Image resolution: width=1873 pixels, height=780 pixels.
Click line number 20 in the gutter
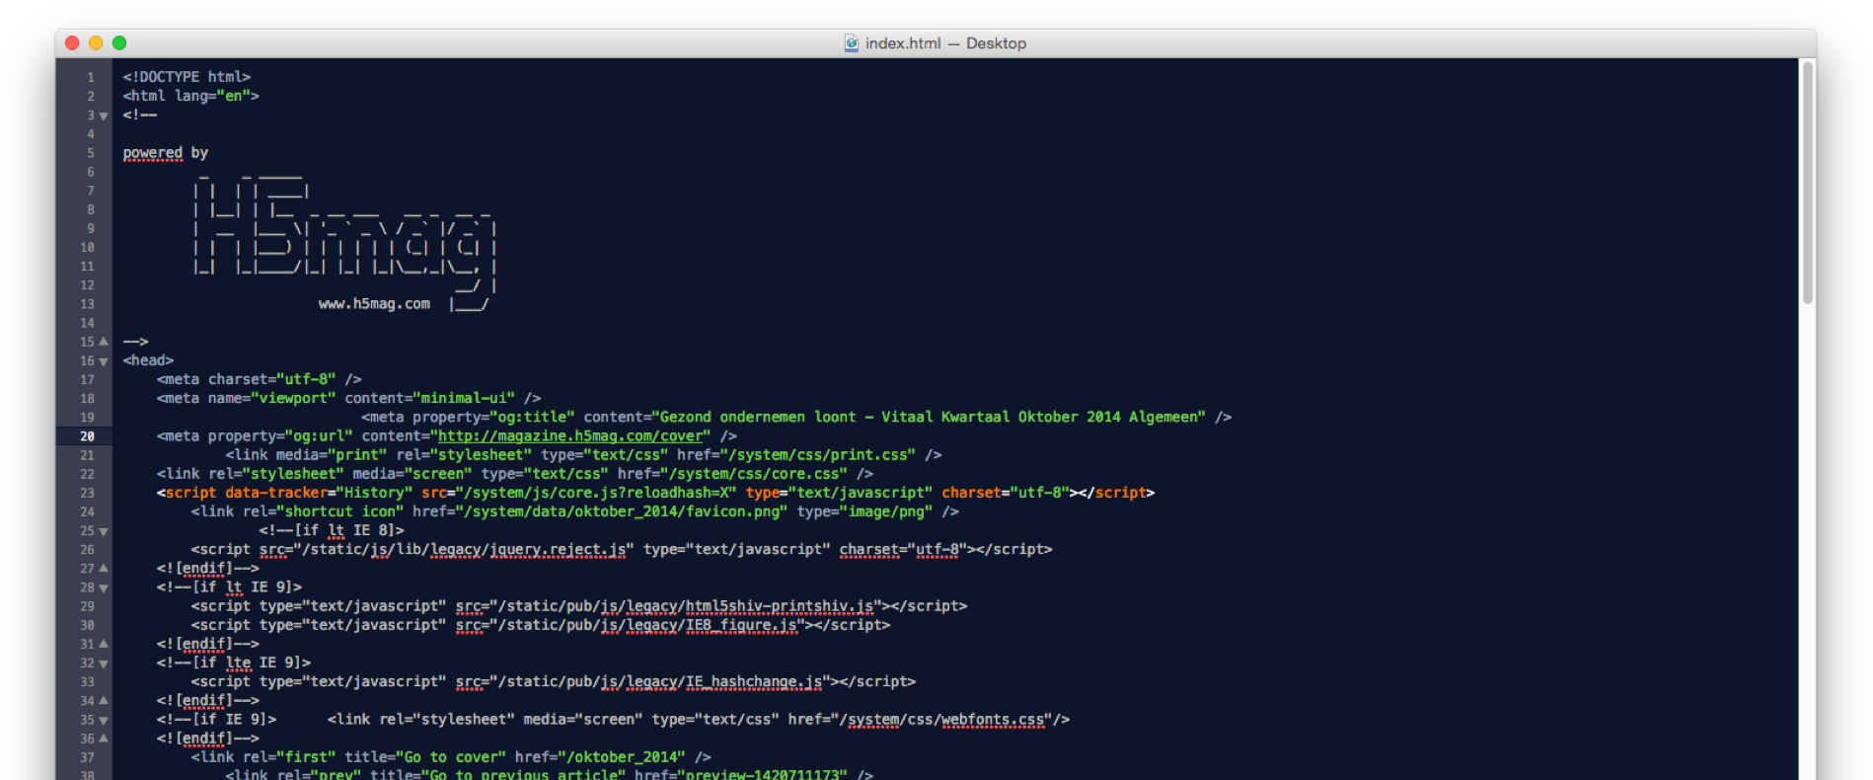point(88,436)
